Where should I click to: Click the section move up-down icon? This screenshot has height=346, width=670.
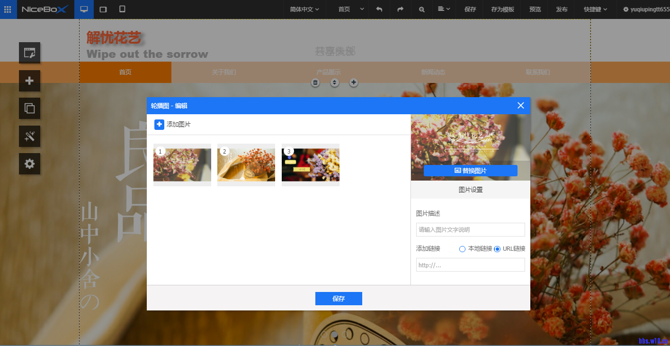pos(335,82)
